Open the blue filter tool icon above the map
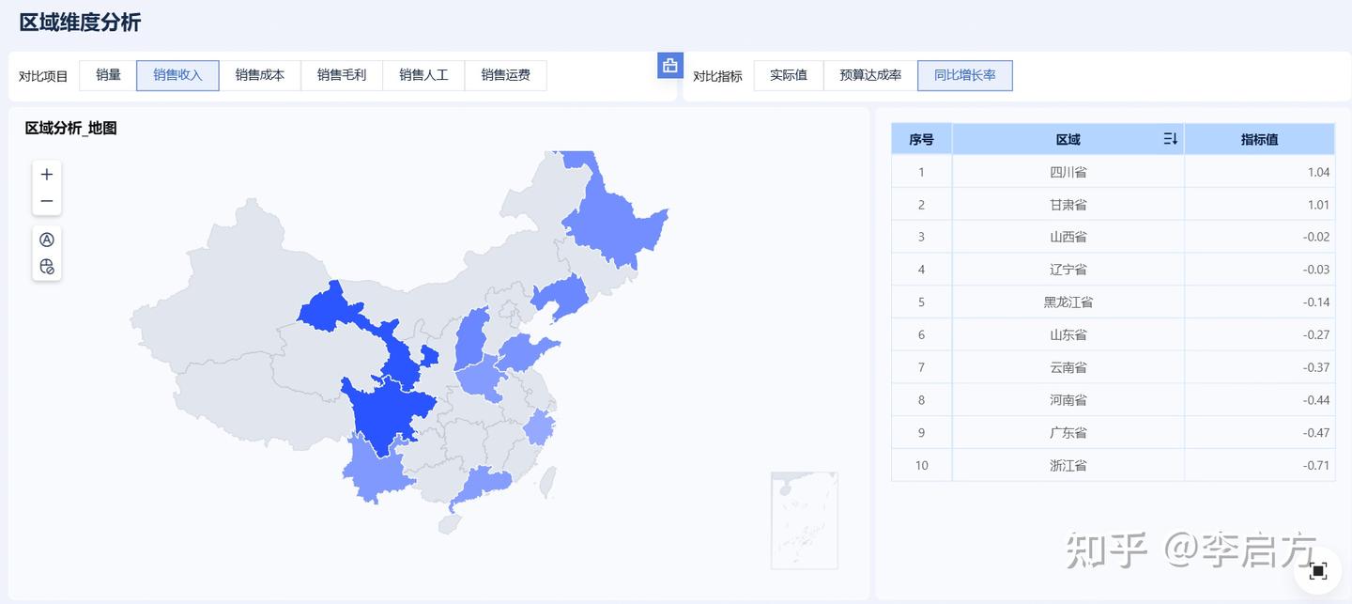The image size is (1352, 604). click(x=670, y=67)
